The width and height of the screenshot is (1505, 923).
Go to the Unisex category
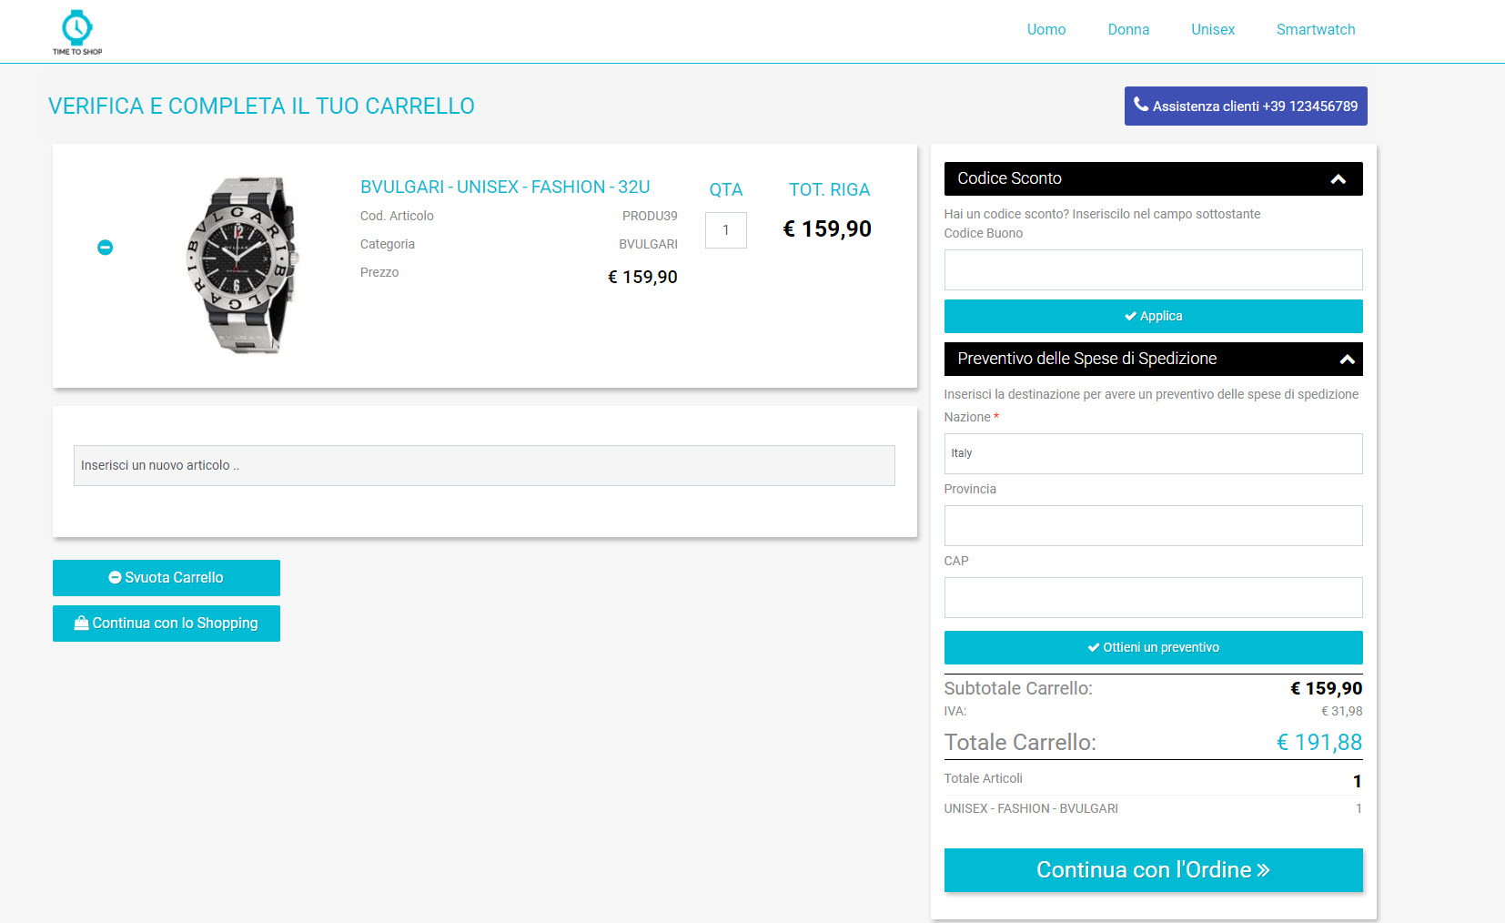pos(1212,30)
